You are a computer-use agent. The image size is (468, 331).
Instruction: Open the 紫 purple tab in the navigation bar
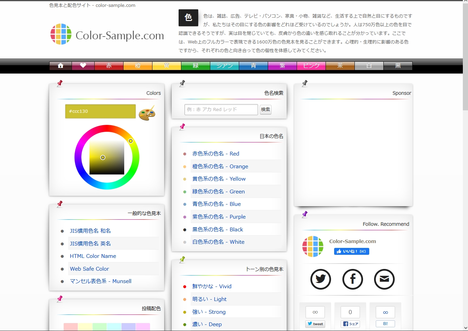coord(282,66)
